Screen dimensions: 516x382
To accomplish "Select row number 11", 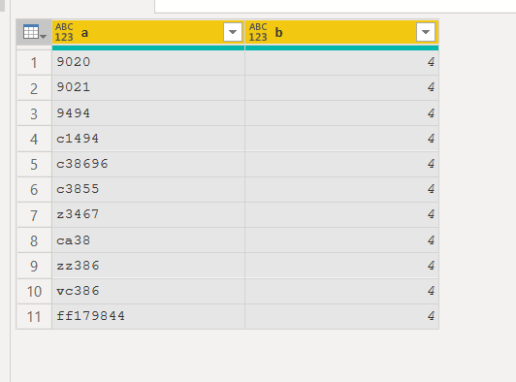I will (x=34, y=316).
